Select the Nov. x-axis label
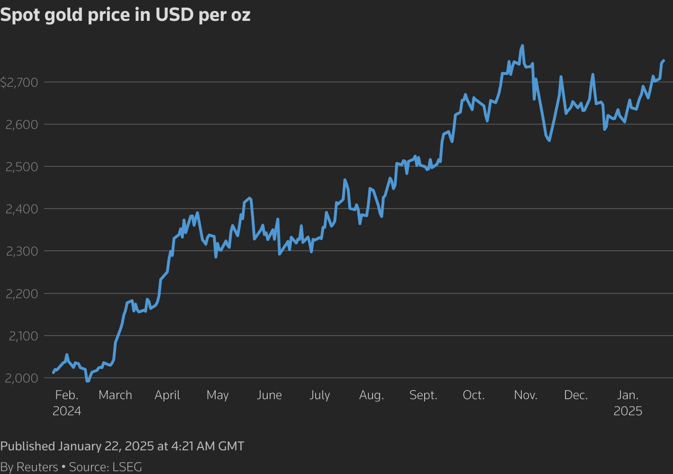Screen dimensions: 673x474 pyautogui.click(x=526, y=395)
